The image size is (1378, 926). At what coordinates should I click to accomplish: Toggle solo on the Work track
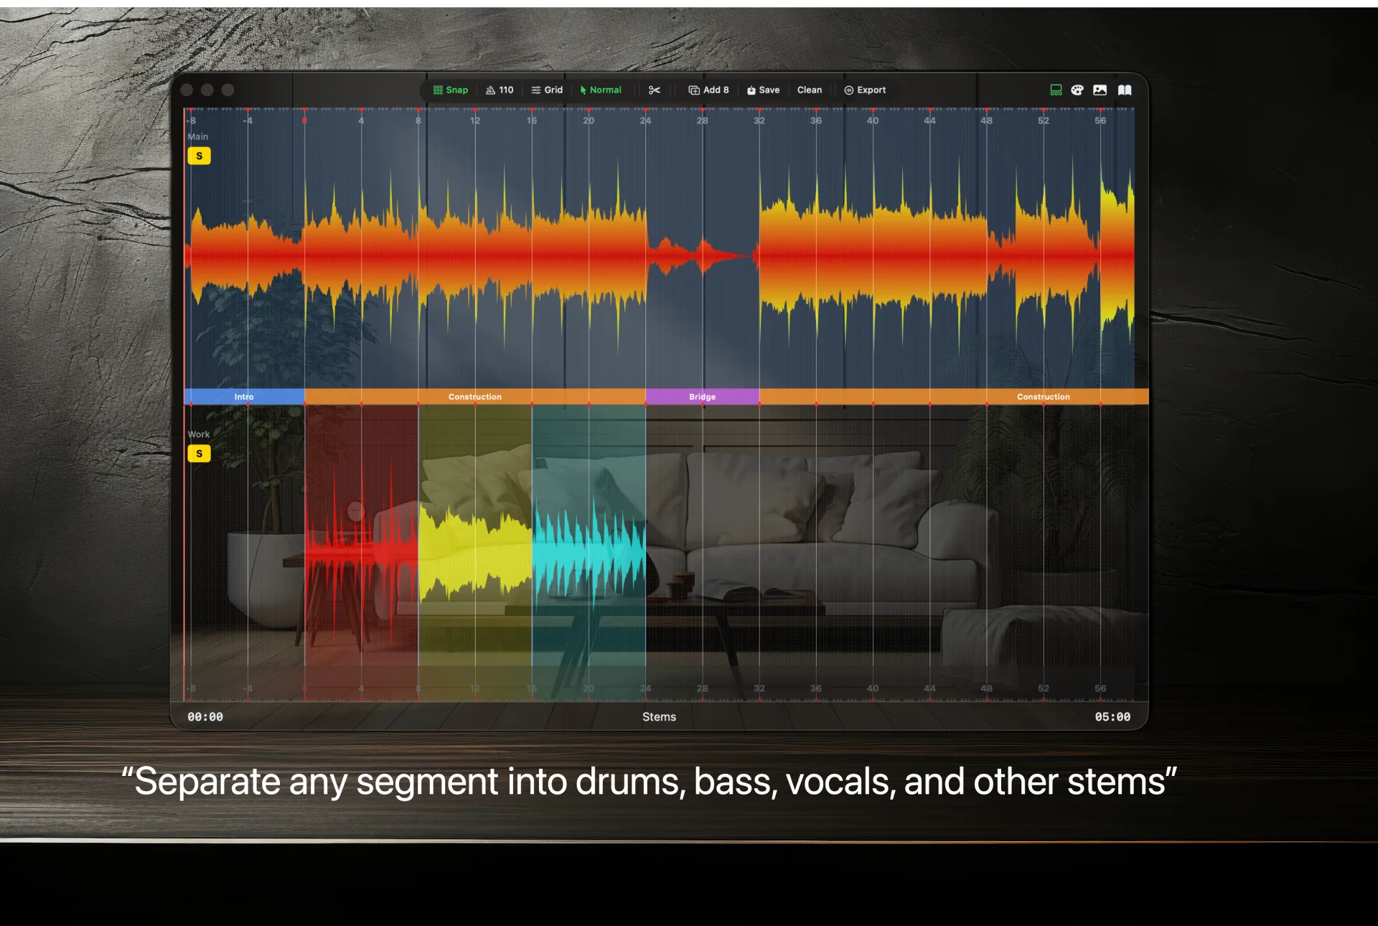point(199,454)
